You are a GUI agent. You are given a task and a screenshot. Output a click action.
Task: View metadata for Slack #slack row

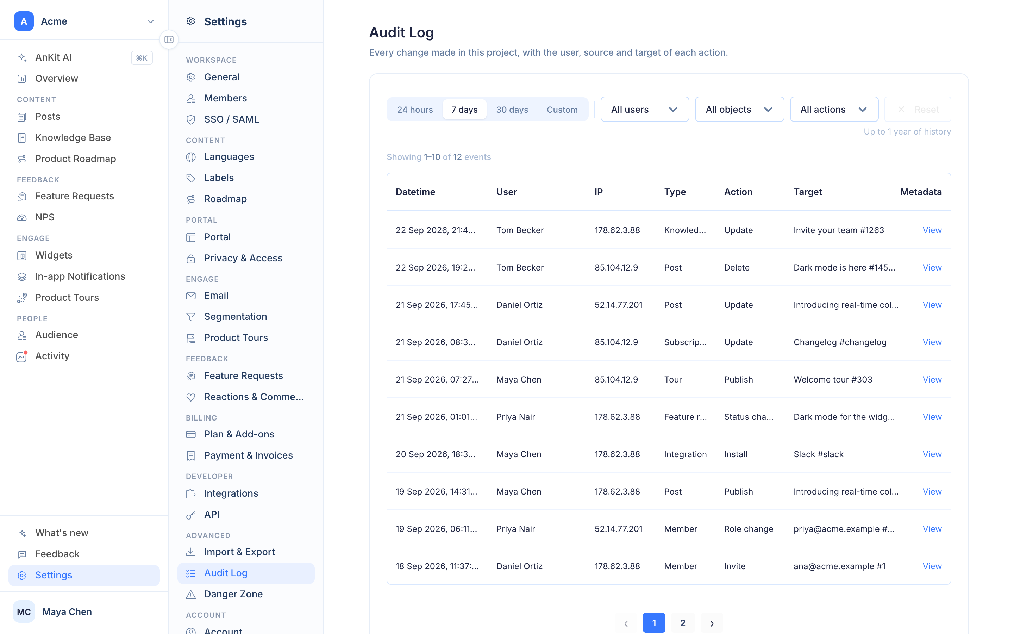tap(932, 454)
